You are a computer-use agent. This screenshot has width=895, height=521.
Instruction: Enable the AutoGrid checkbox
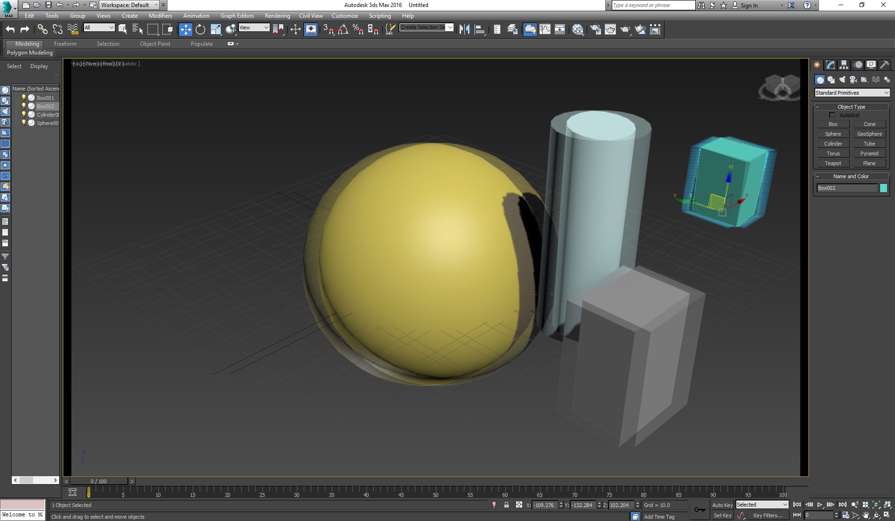tap(832, 115)
